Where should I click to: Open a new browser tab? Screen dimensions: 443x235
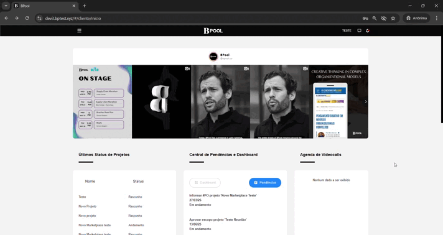coord(84,6)
